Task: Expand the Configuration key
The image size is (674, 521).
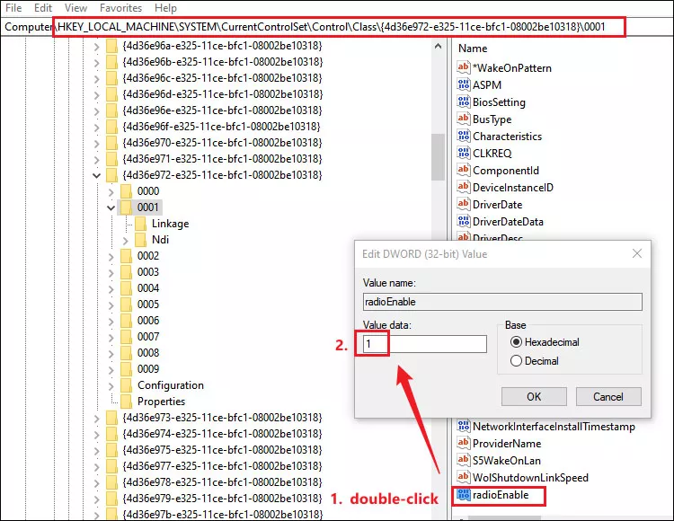Action: [111, 385]
